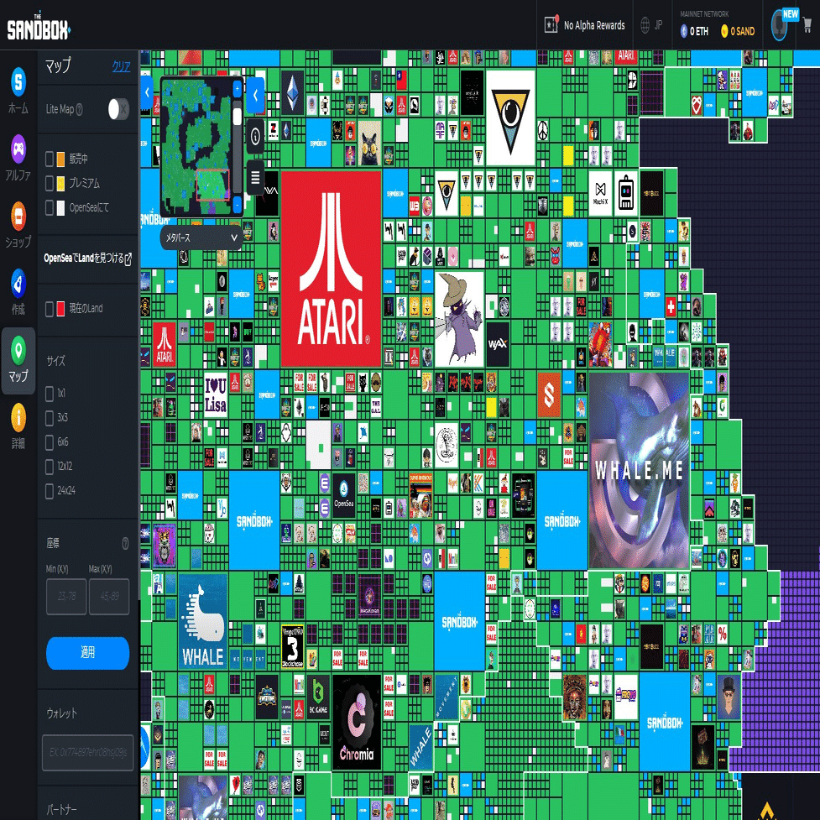This screenshot has width=820, height=820.
Task: Check the 販売中 filter checkbox
Action: tap(50, 159)
